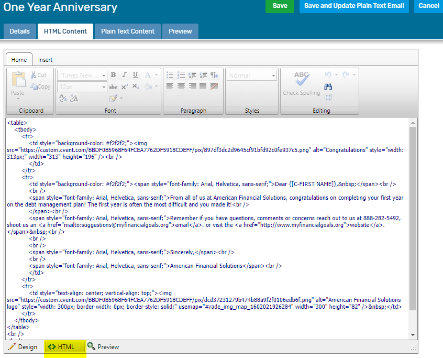
Task: Click the {[C-FIRST NAME]} placeholder text
Action: tap(313, 184)
